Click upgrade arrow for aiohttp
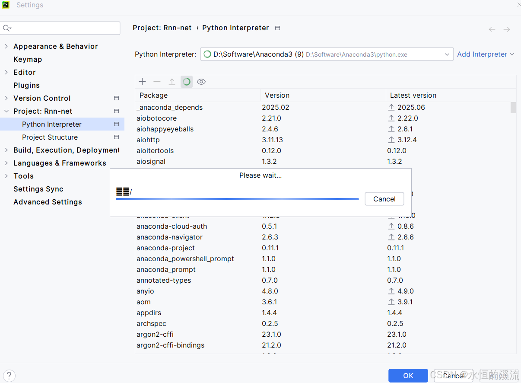521x383 pixels. [391, 140]
